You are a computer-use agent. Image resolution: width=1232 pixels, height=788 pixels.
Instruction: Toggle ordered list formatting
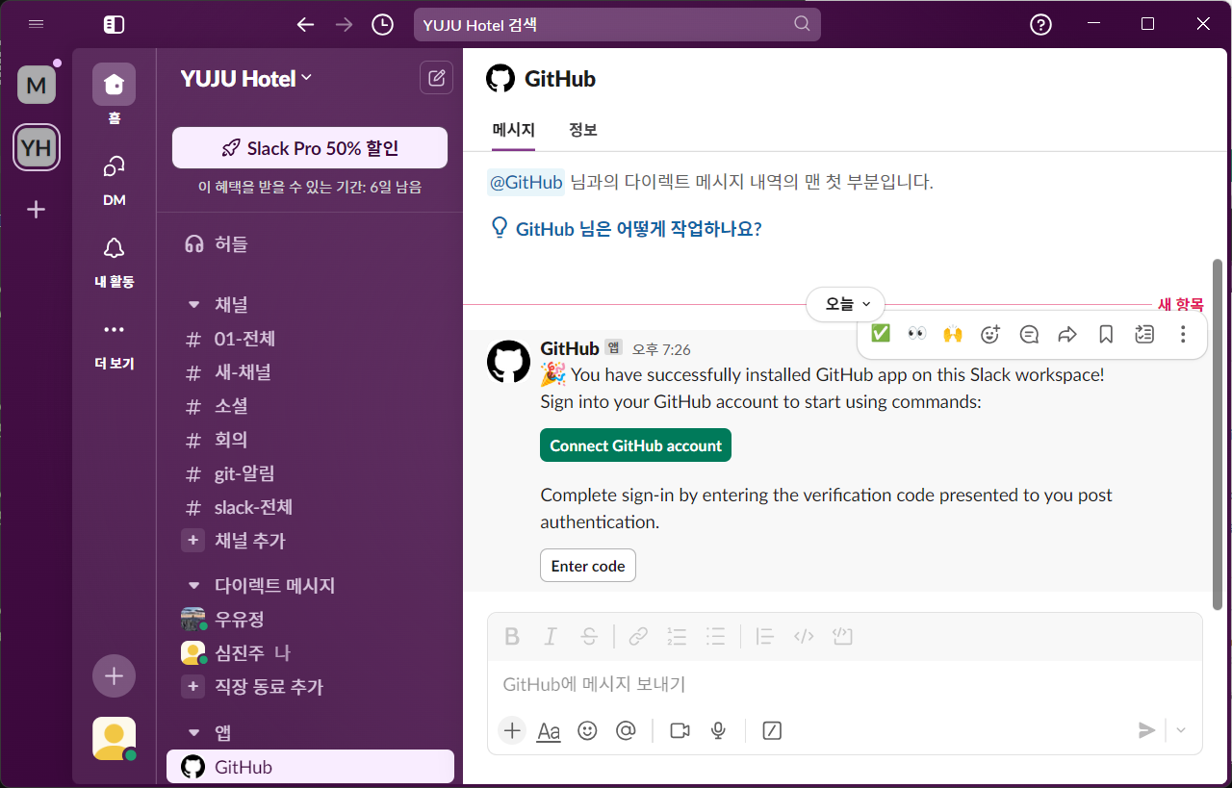[677, 636]
